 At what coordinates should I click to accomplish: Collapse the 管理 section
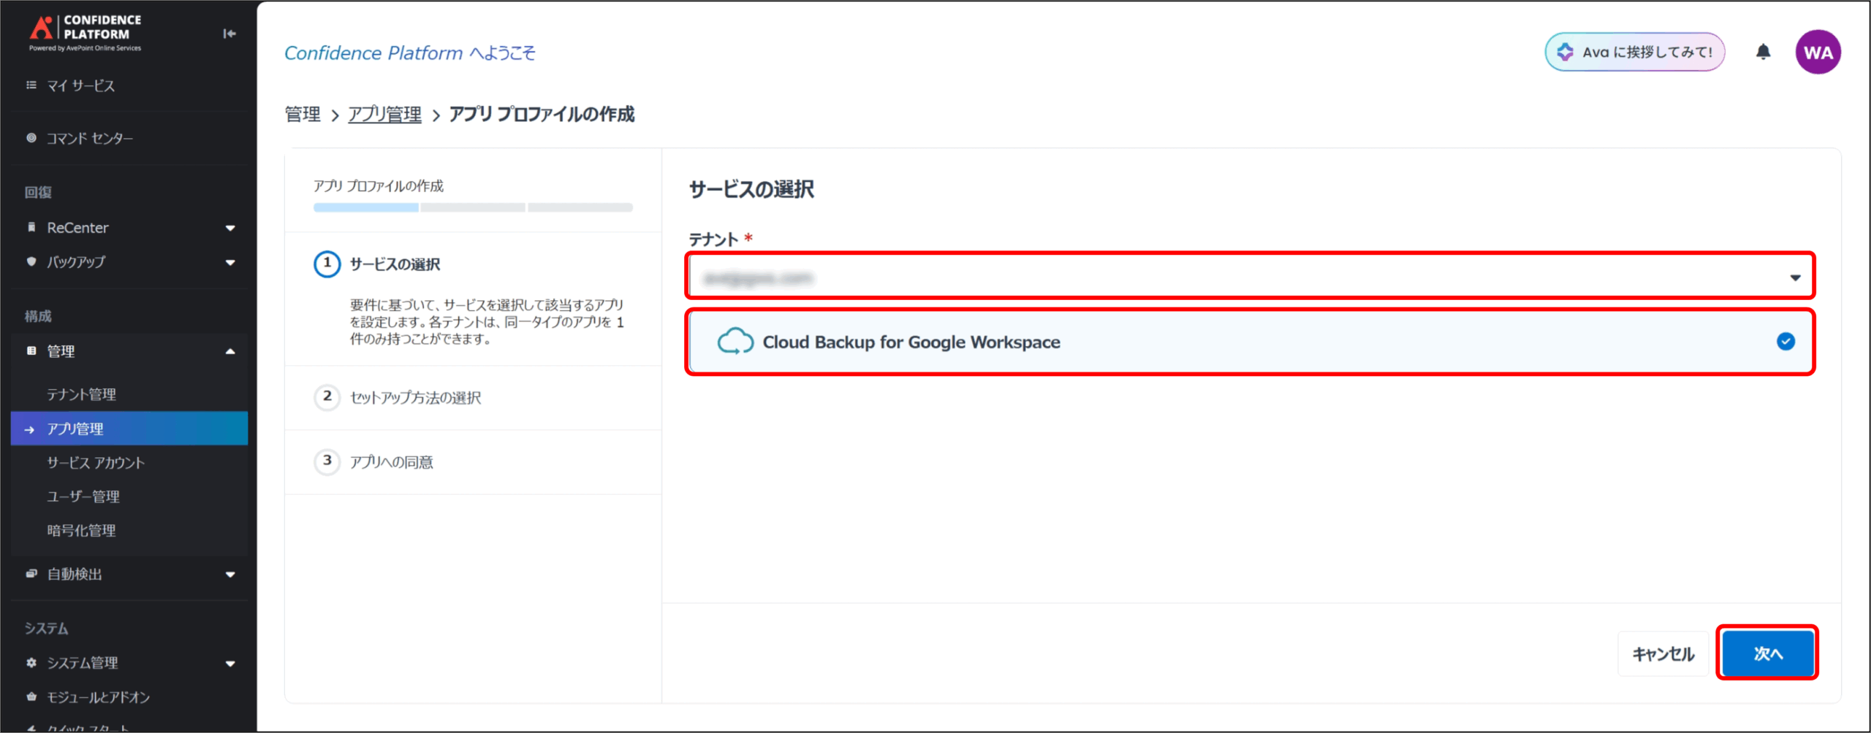(x=230, y=351)
